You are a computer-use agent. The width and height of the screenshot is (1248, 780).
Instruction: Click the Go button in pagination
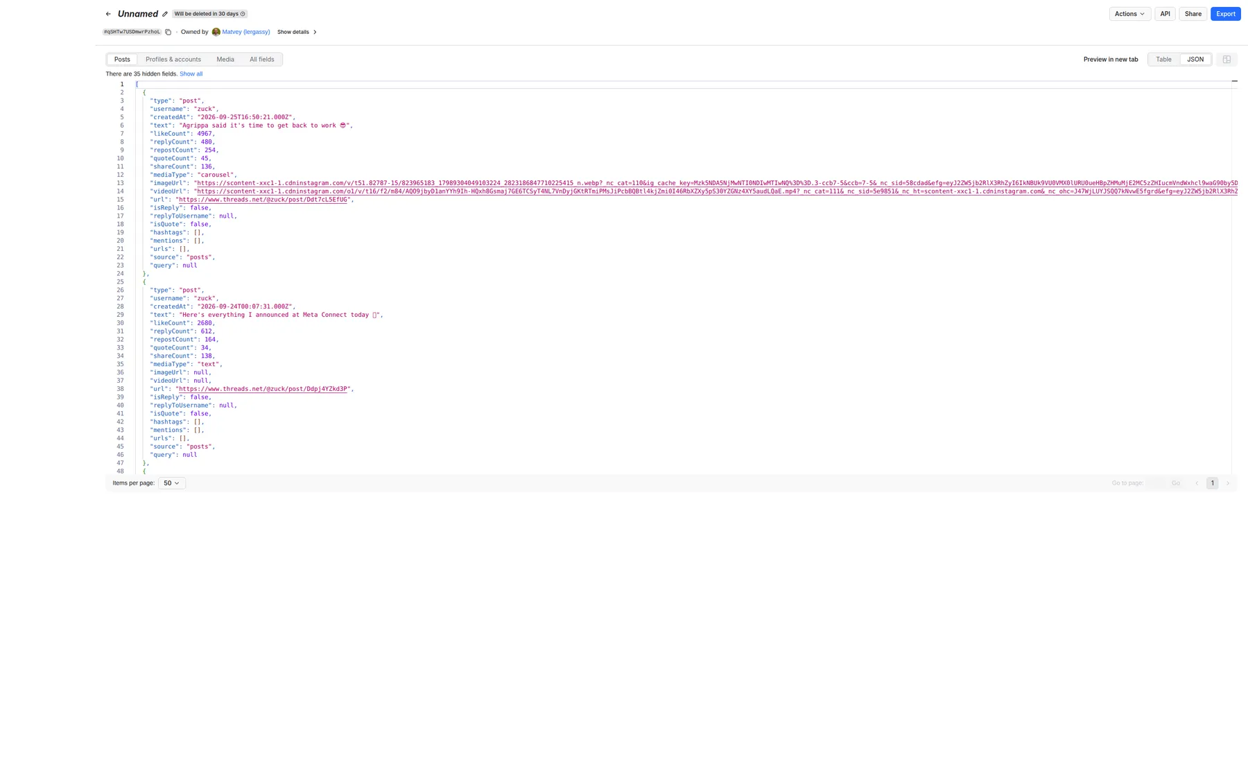[1175, 483]
